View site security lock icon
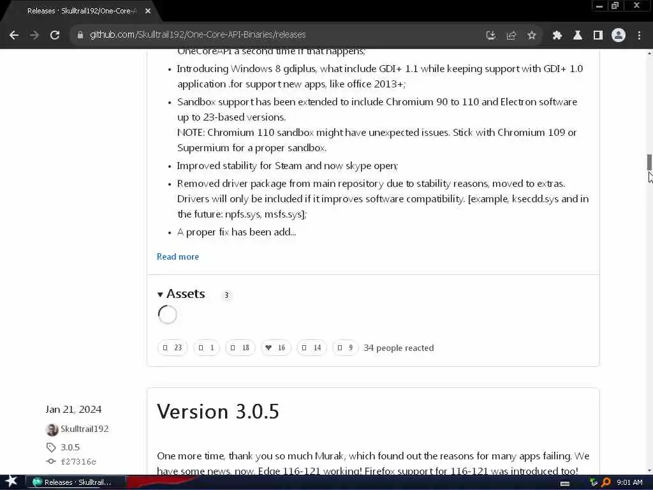Viewport: 653px width, 490px height. 80,35
